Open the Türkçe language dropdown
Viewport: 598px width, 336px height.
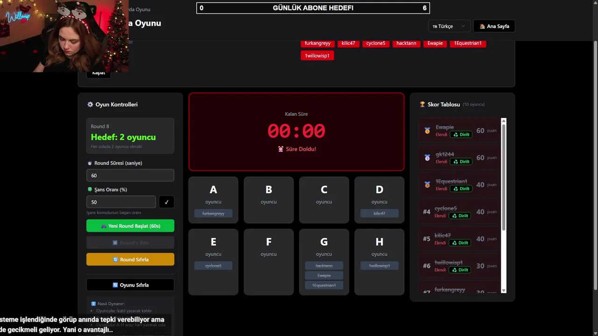(448, 26)
